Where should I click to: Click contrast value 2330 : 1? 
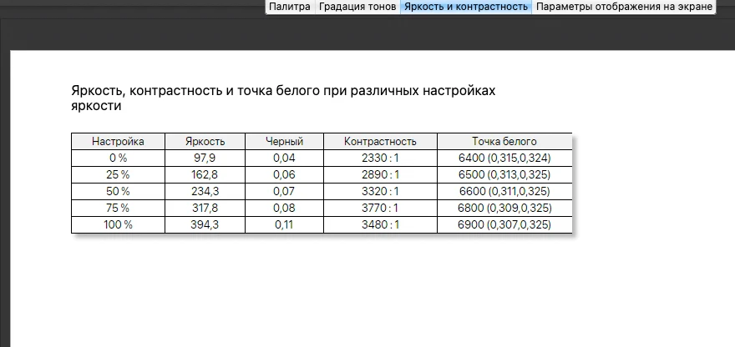[380, 158]
